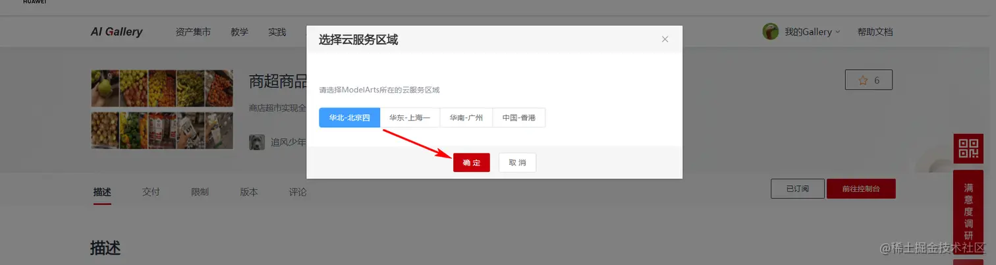Select the 华东-上海一 region

click(410, 118)
